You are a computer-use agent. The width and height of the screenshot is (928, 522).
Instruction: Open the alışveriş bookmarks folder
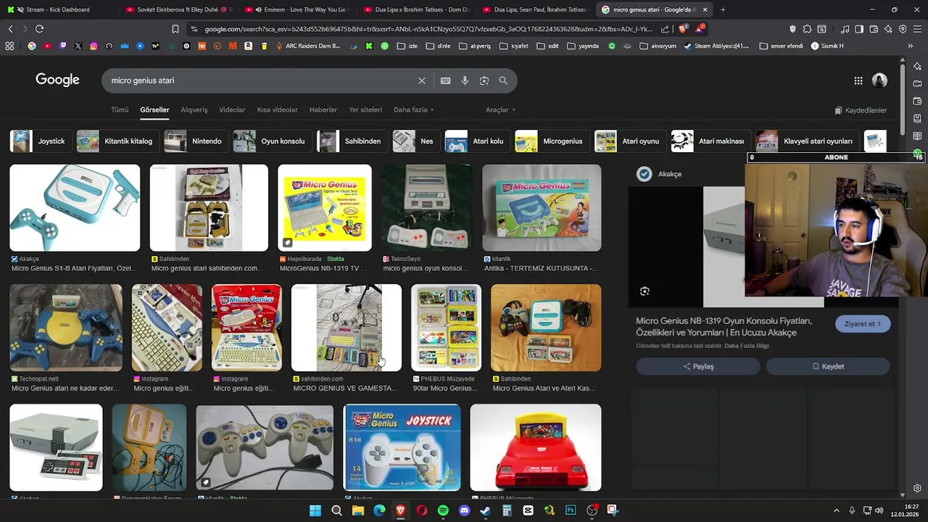tap(474, 46)
